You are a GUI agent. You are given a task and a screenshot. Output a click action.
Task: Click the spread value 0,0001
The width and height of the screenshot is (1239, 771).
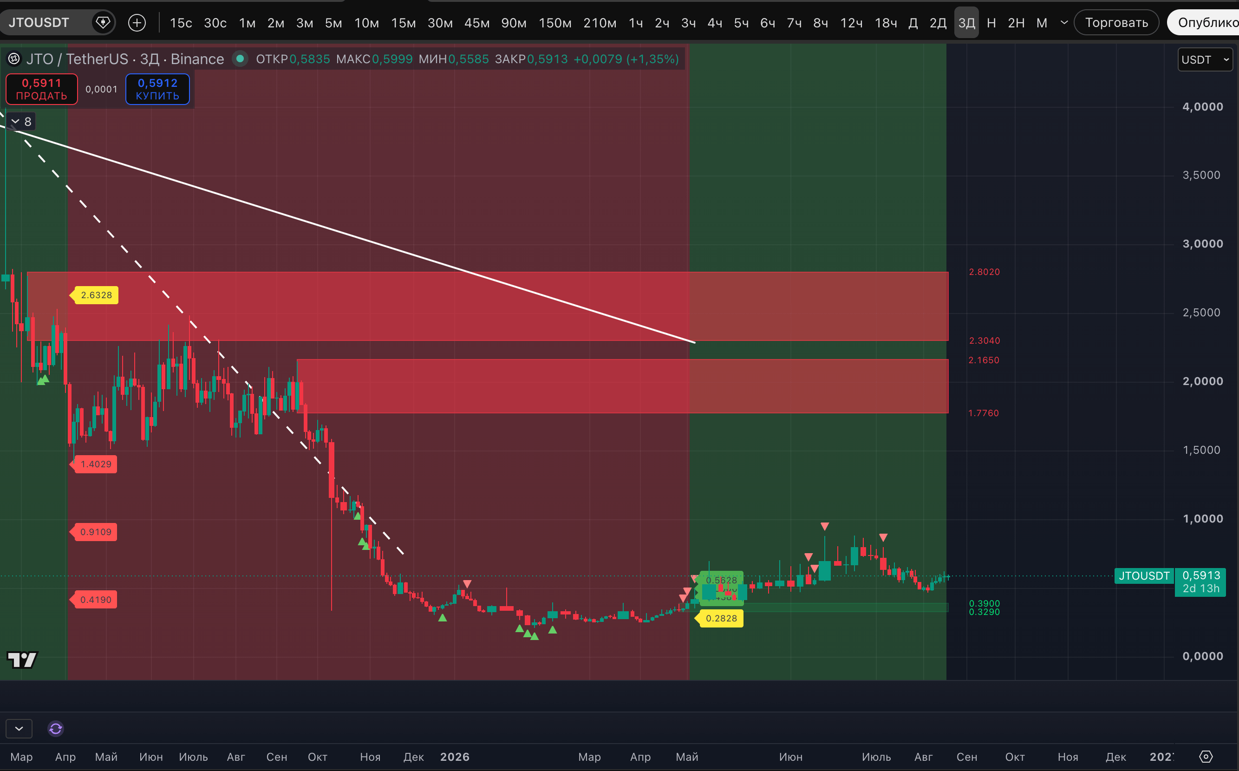click(x=101, y=89)
